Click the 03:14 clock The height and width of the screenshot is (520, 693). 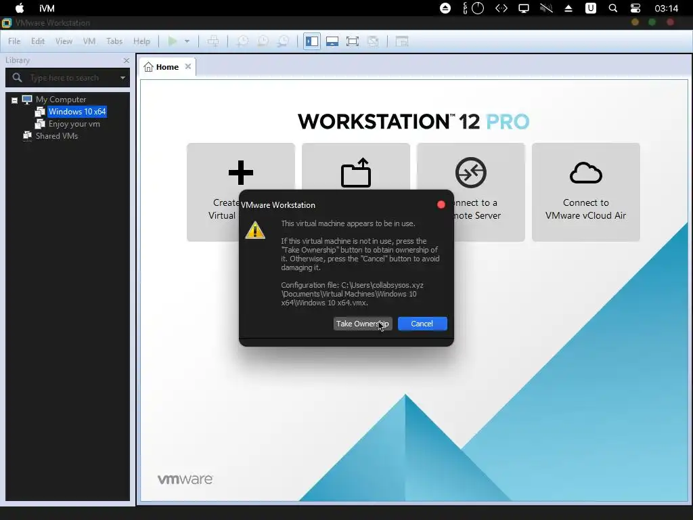(x=666, y=8)
